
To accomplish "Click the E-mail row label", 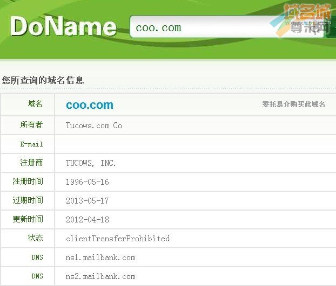I will coord(31,144).
